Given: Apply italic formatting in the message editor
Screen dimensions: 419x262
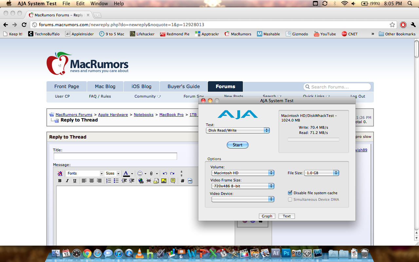Looking at the screenshot, I should point(67,181).
